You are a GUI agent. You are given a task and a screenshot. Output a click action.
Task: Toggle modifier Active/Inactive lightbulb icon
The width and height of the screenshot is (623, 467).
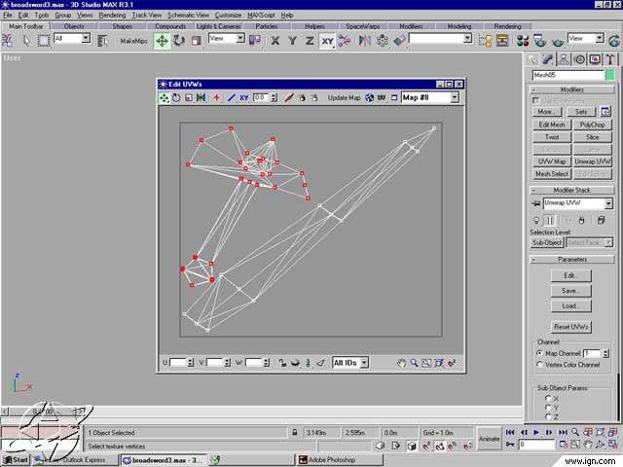[536, 221]
